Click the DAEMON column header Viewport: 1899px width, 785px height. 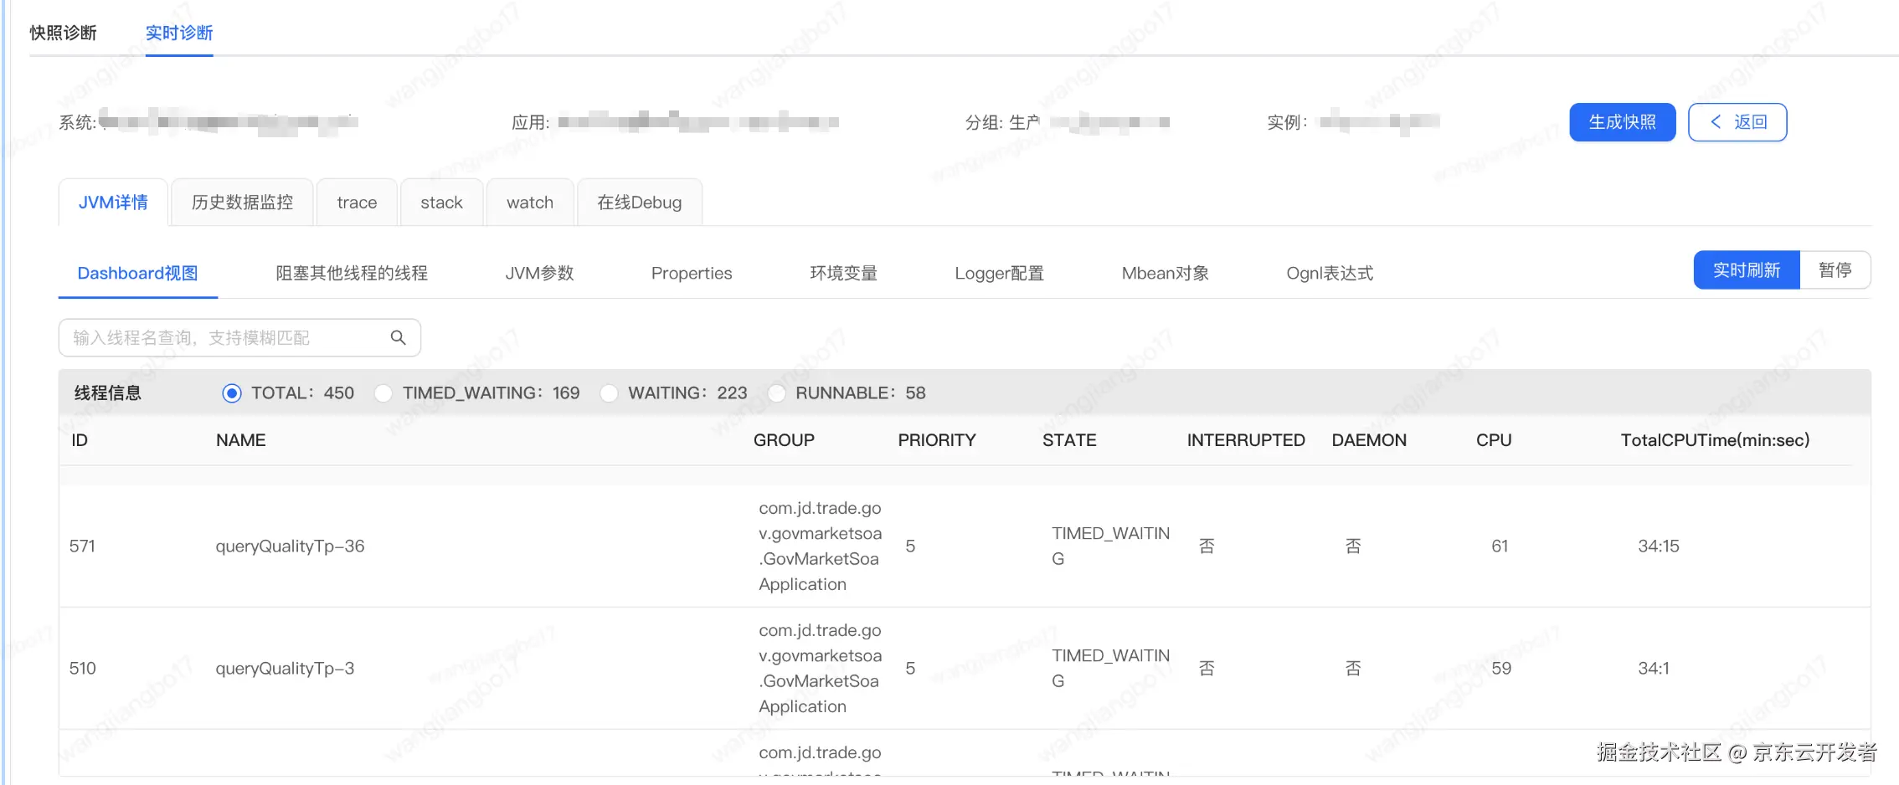1369,440
